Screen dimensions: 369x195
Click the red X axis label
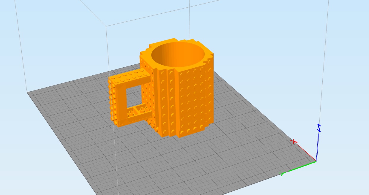[x=294, y=141]
